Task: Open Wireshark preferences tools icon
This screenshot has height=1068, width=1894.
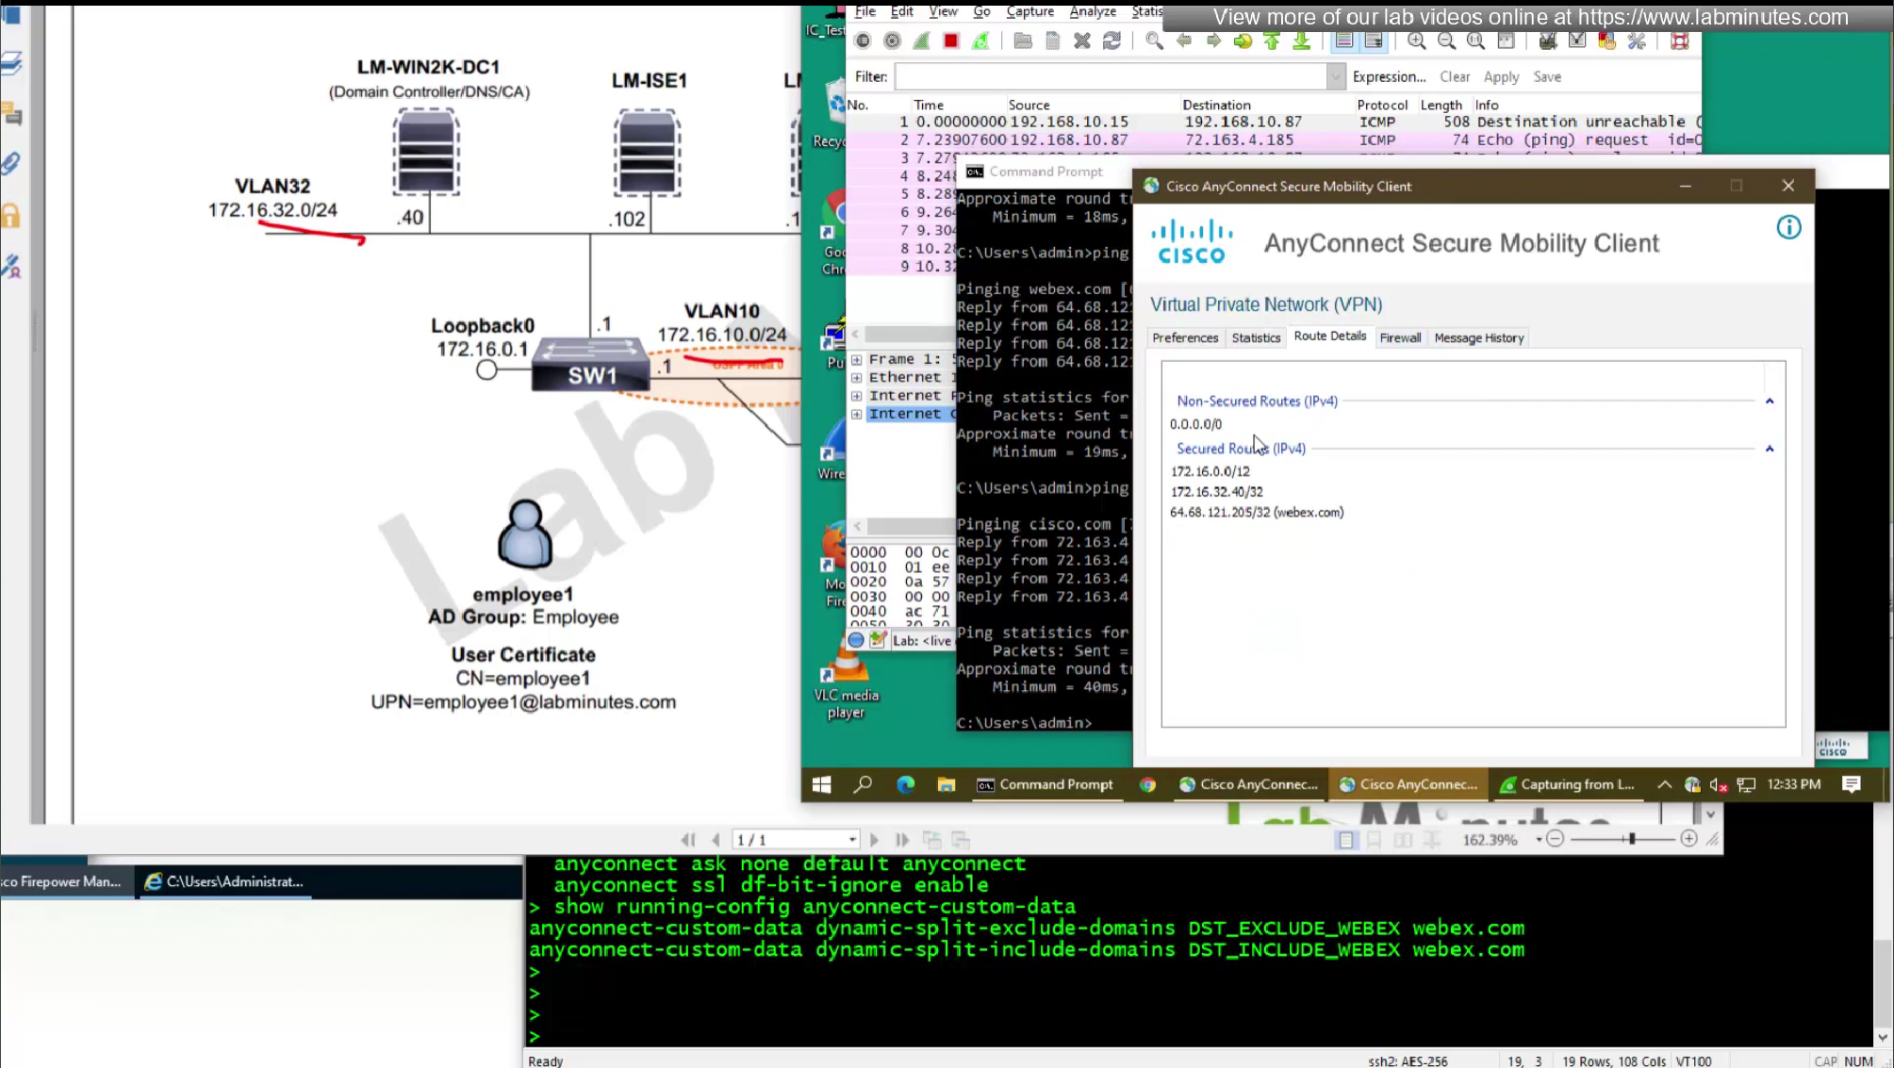Action: point(1637,41)
